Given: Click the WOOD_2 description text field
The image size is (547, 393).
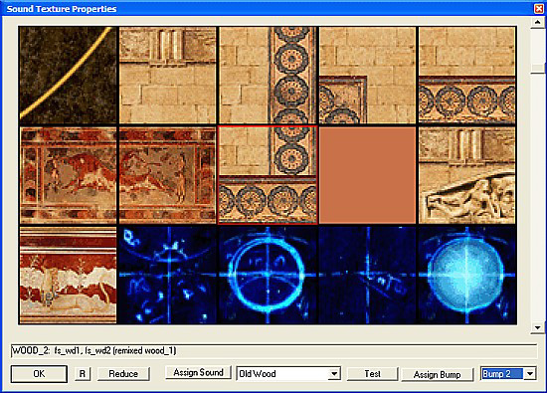Looking at the screenshot, I should tap(273, 350).
